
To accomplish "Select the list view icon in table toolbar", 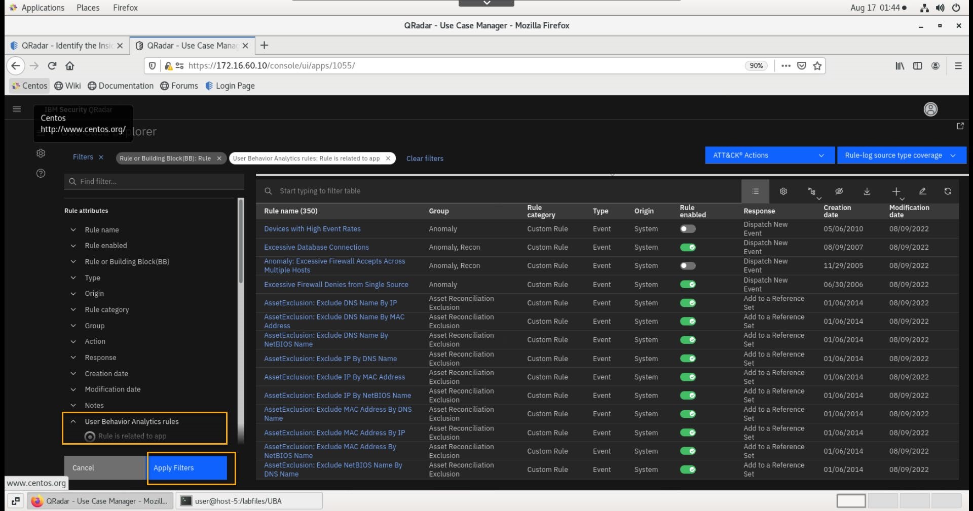I will (x=755, y=191).
